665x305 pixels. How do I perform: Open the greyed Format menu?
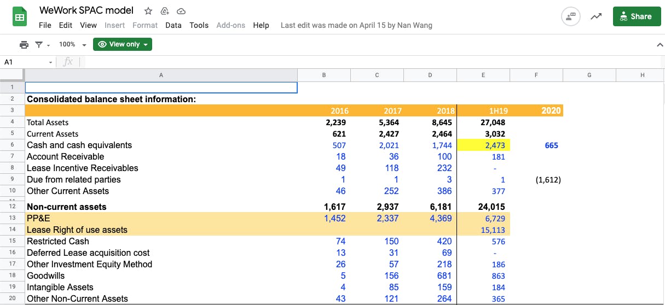[x=145, y=25]
